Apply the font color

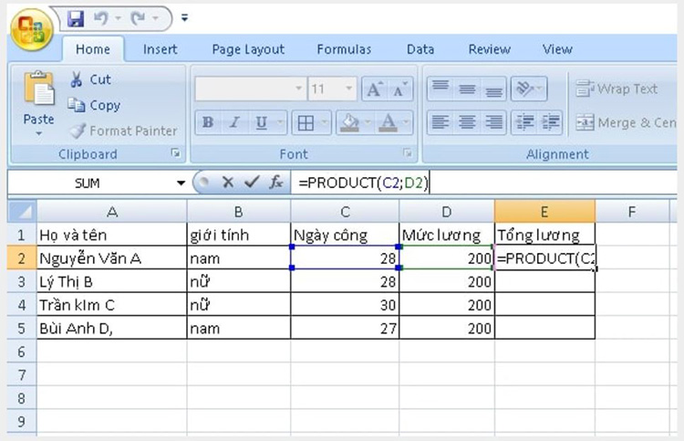point(389,123)
